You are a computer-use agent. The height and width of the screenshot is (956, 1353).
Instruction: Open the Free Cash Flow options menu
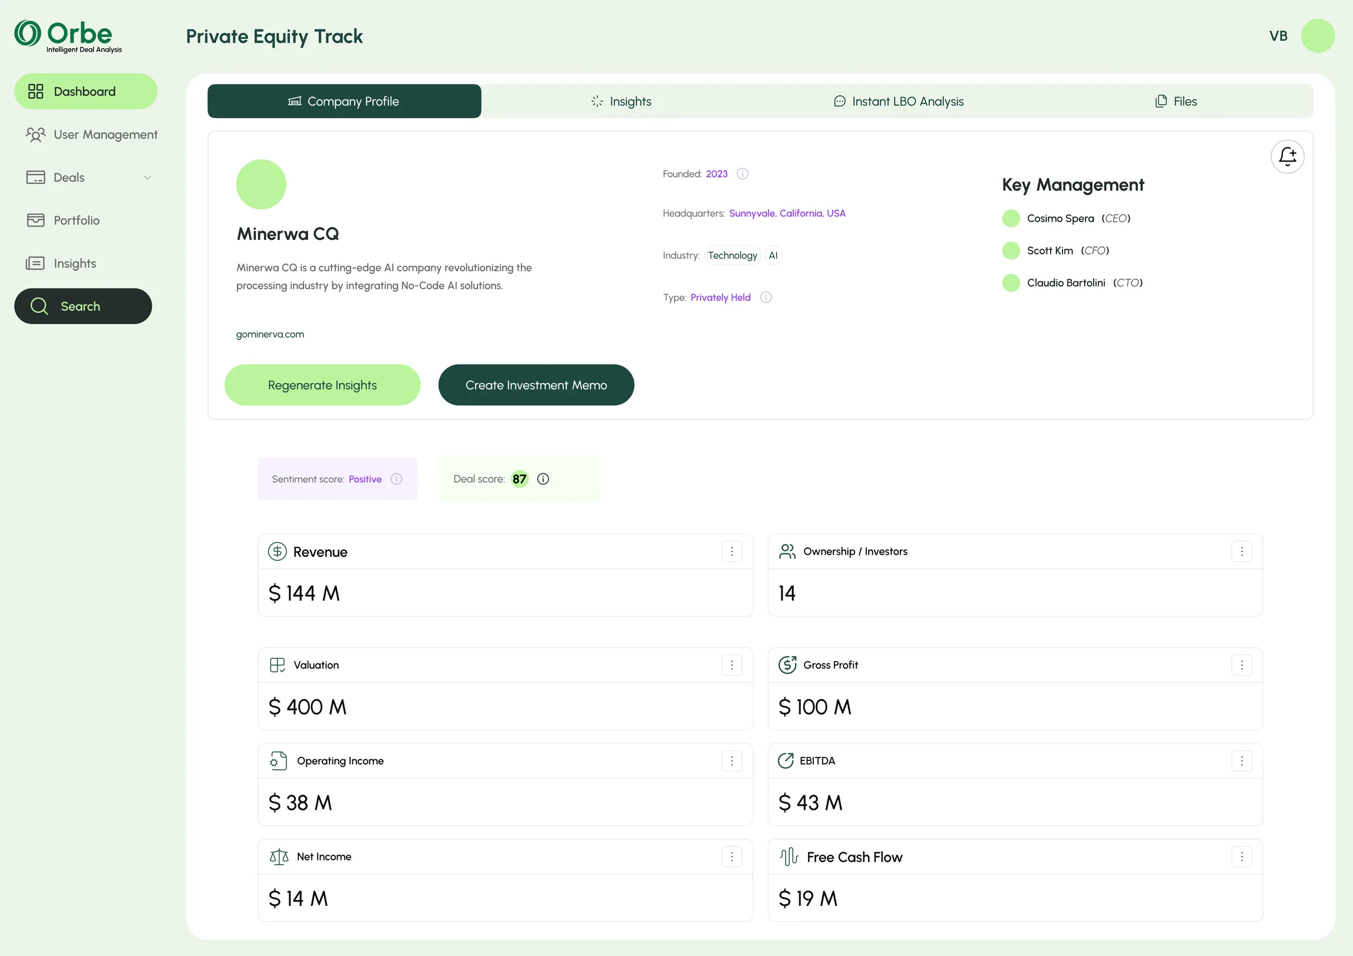pos(1242,856)
